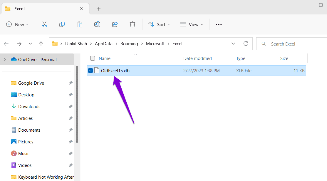This screenshot has height=181, width=327.
Task: Sort by Date modified column header
Action: pyautogui.click(x=197, y=58)
